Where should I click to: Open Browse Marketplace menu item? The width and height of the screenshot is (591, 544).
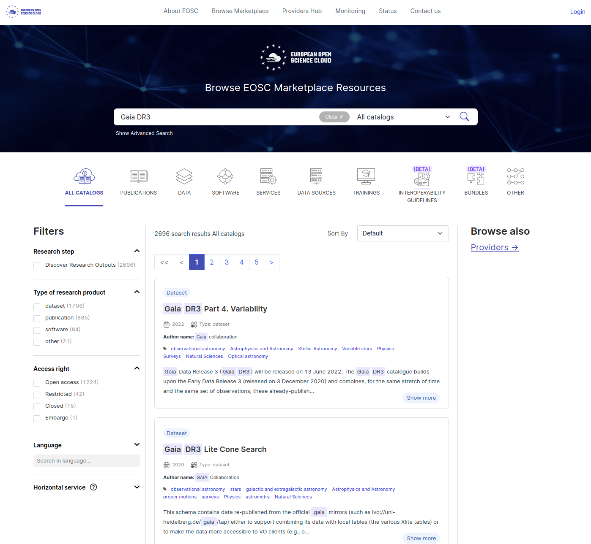(x=240, y=11)
